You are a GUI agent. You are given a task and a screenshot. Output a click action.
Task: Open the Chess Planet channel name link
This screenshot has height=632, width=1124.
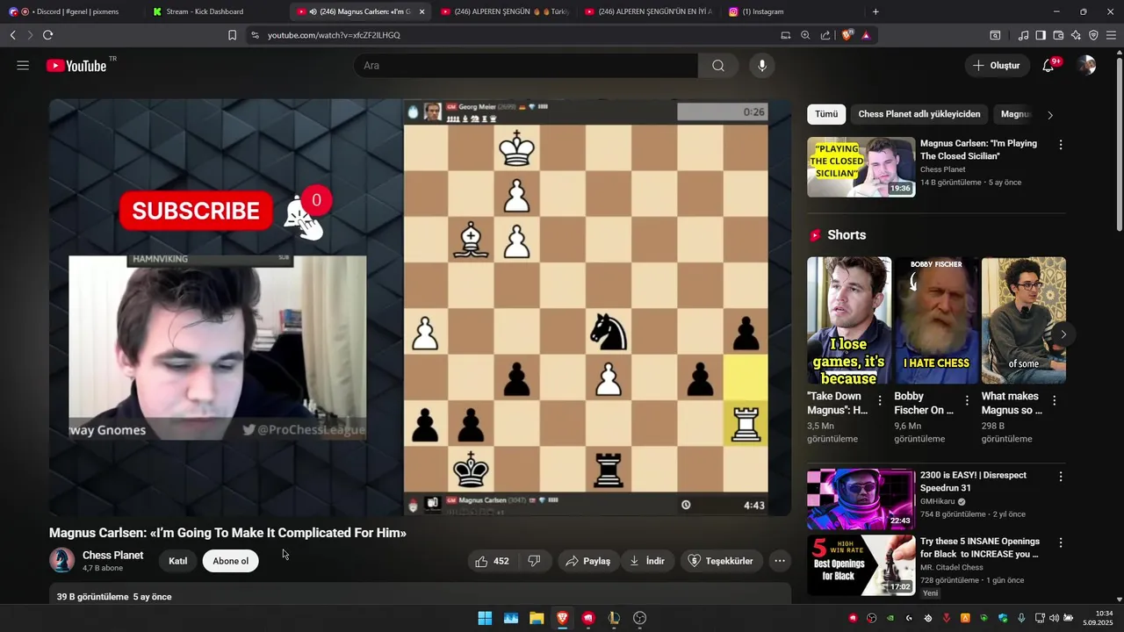tap(112, 555)
